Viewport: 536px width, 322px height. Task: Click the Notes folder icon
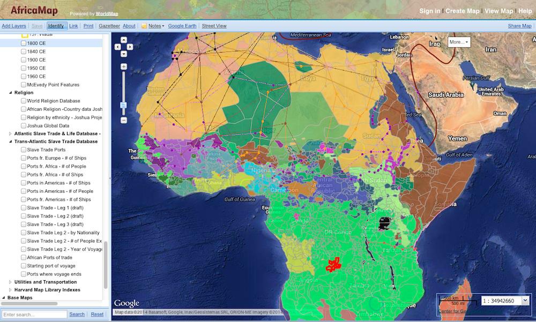(x=144, y=26)
